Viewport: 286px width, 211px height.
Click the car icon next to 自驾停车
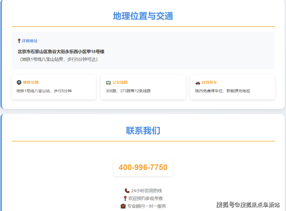click(197, 82)
